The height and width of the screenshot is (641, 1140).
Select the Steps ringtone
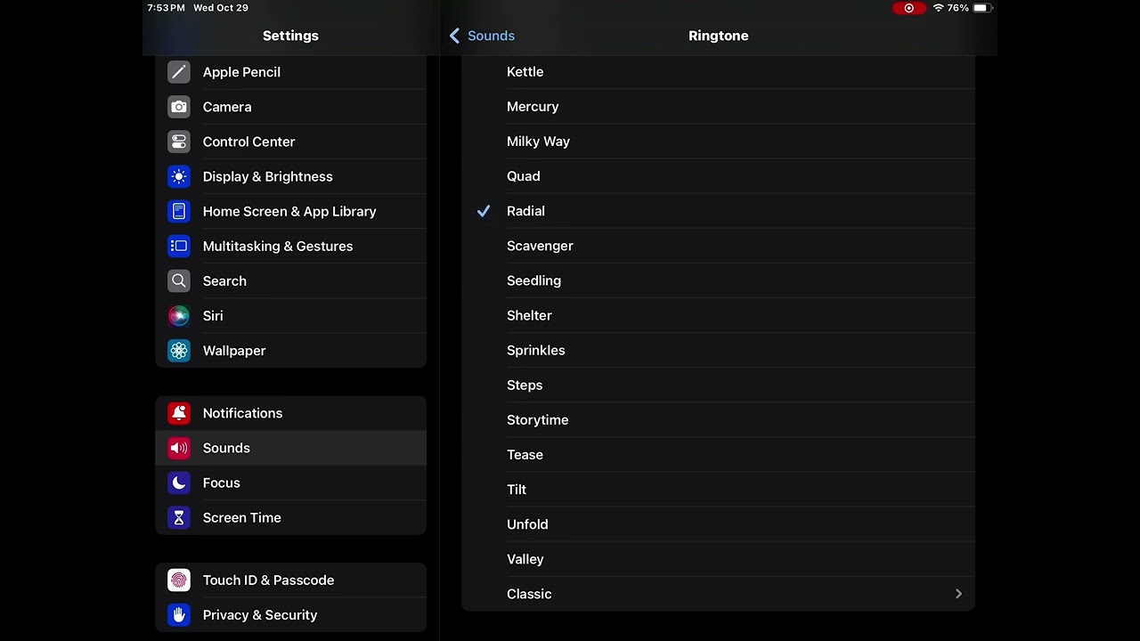tap(718, 385)
